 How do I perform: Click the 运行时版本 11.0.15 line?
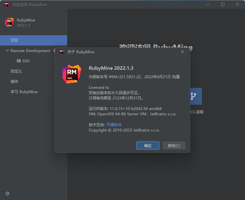[125, 108]
